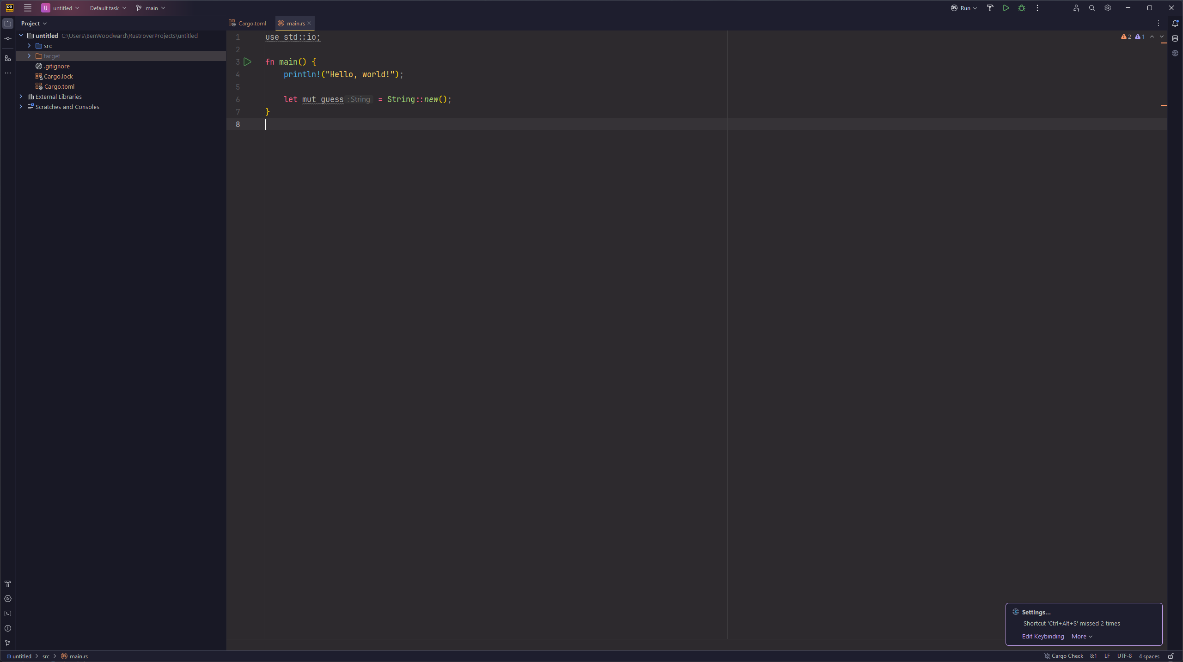
Task: Open the Notifications bell icon
Action: (x=1175, y=24)
